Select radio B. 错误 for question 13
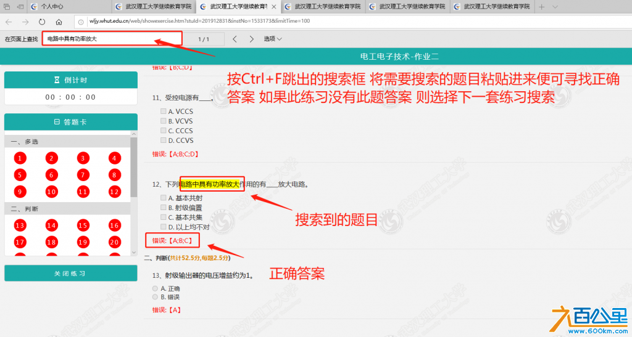This screenshot has width=632, height=337. pyautogui.click(x=155, y=297)
